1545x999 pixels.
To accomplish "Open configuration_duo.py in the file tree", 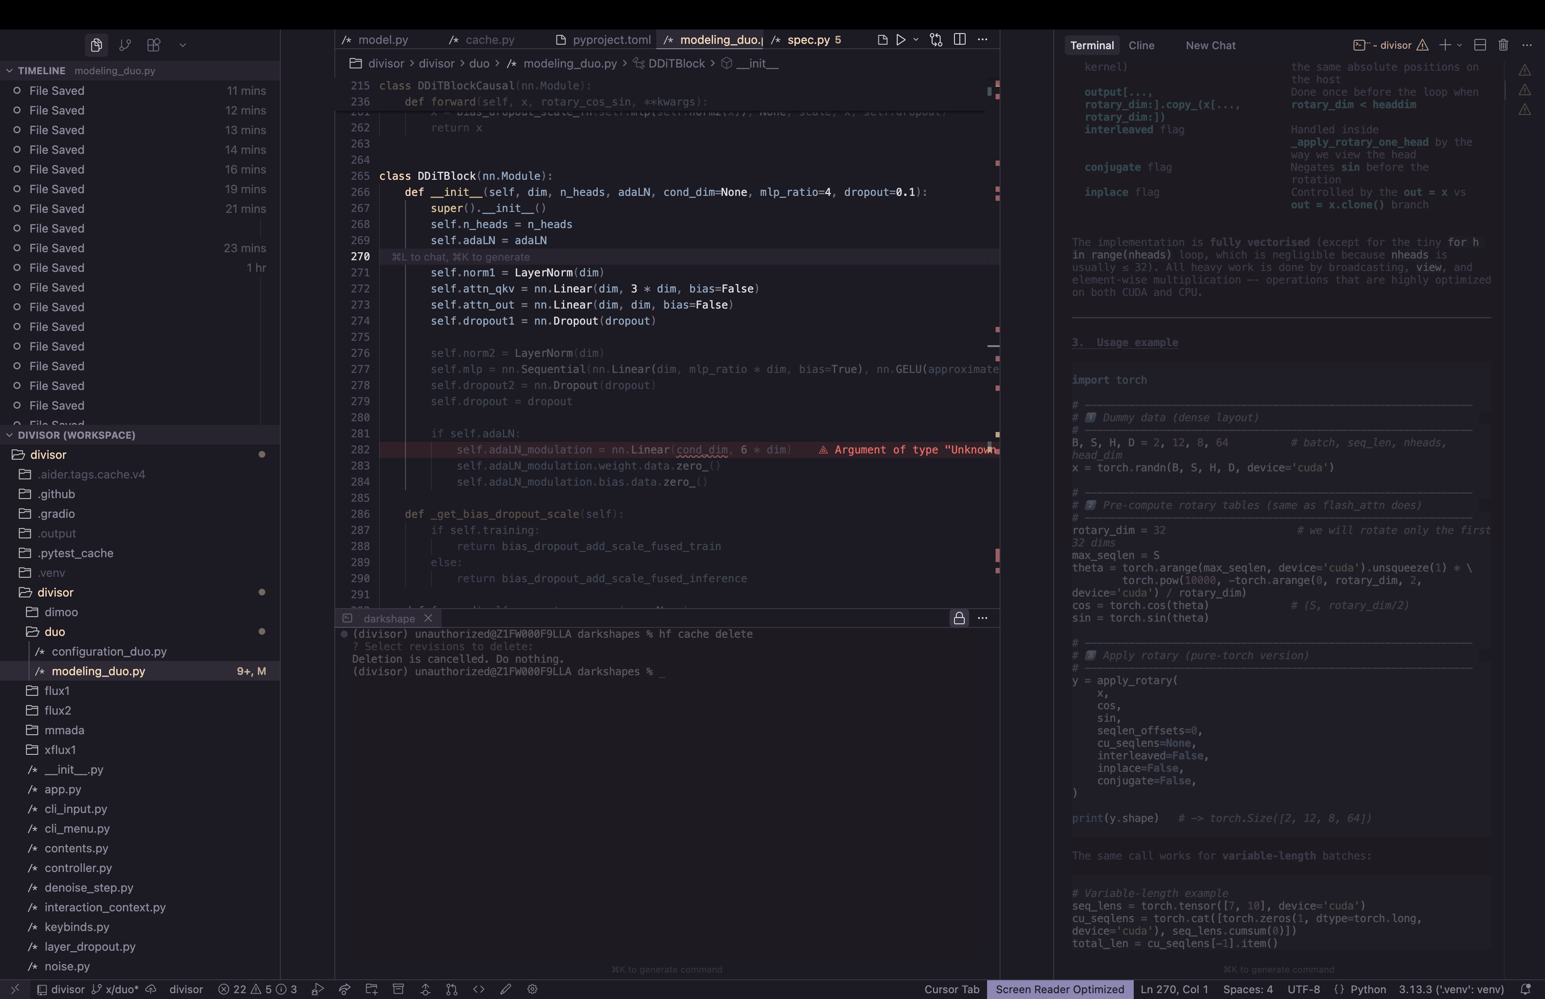I will click(x=109, y=651).
